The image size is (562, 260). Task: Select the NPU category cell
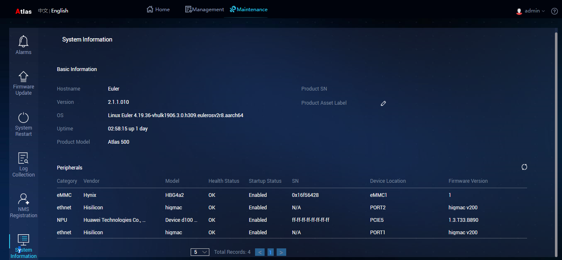pyautogui.click(x=62, y=220)
